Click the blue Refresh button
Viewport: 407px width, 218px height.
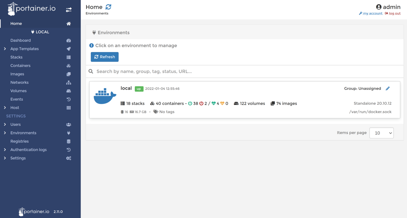pyautogui.click(x=105, y=57)
